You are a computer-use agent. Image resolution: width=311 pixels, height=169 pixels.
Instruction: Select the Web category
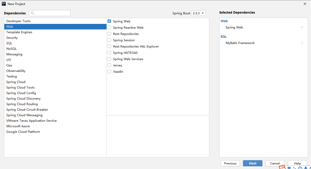pos(55,26)
